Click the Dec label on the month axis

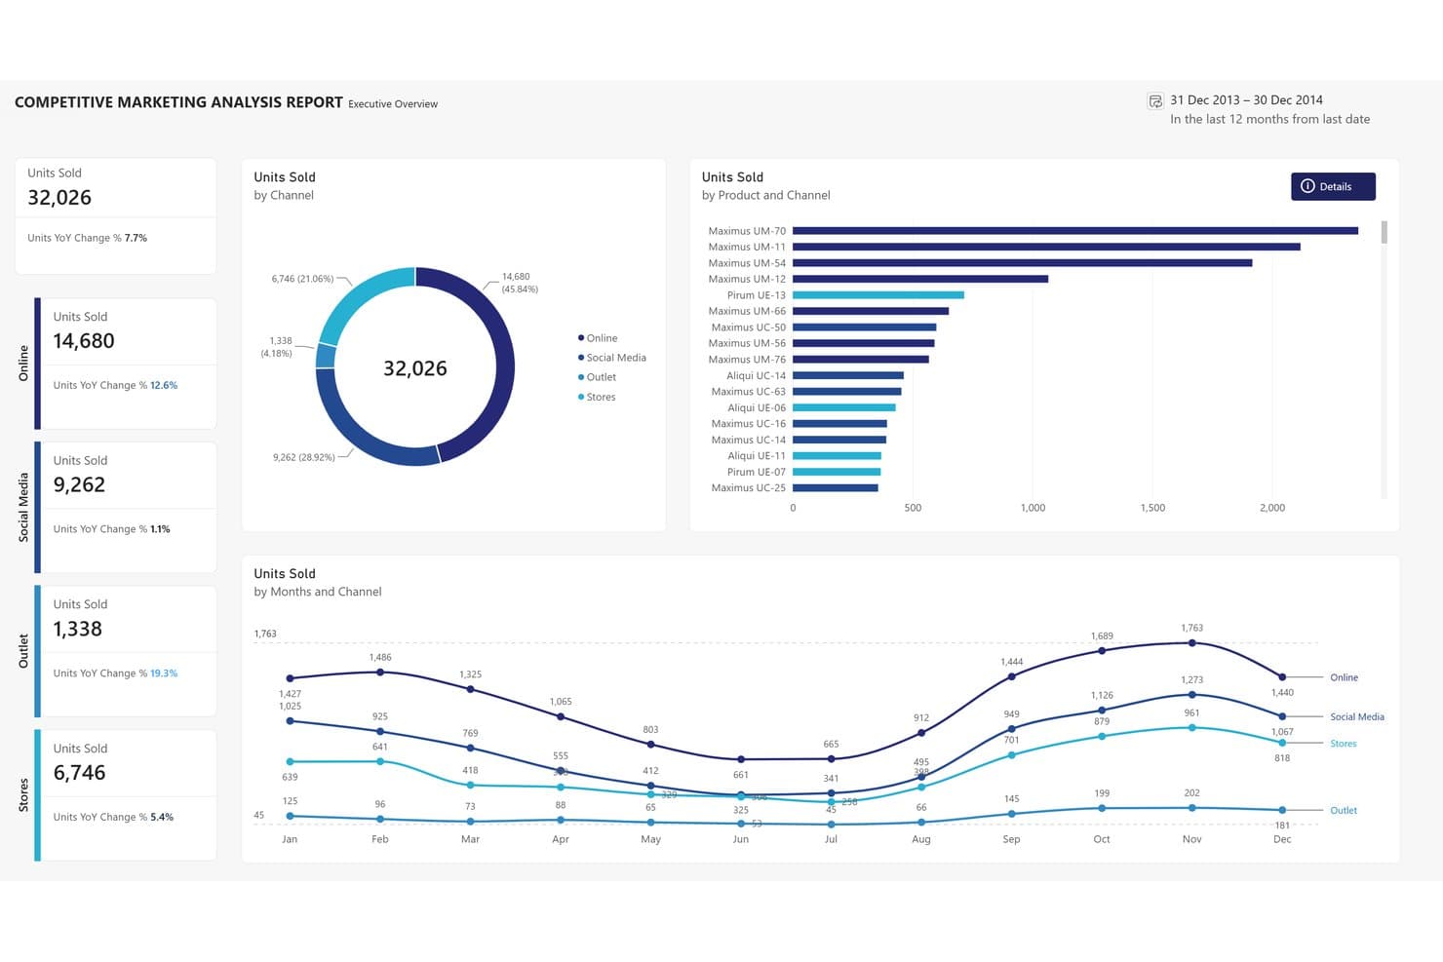[1282, 839]
